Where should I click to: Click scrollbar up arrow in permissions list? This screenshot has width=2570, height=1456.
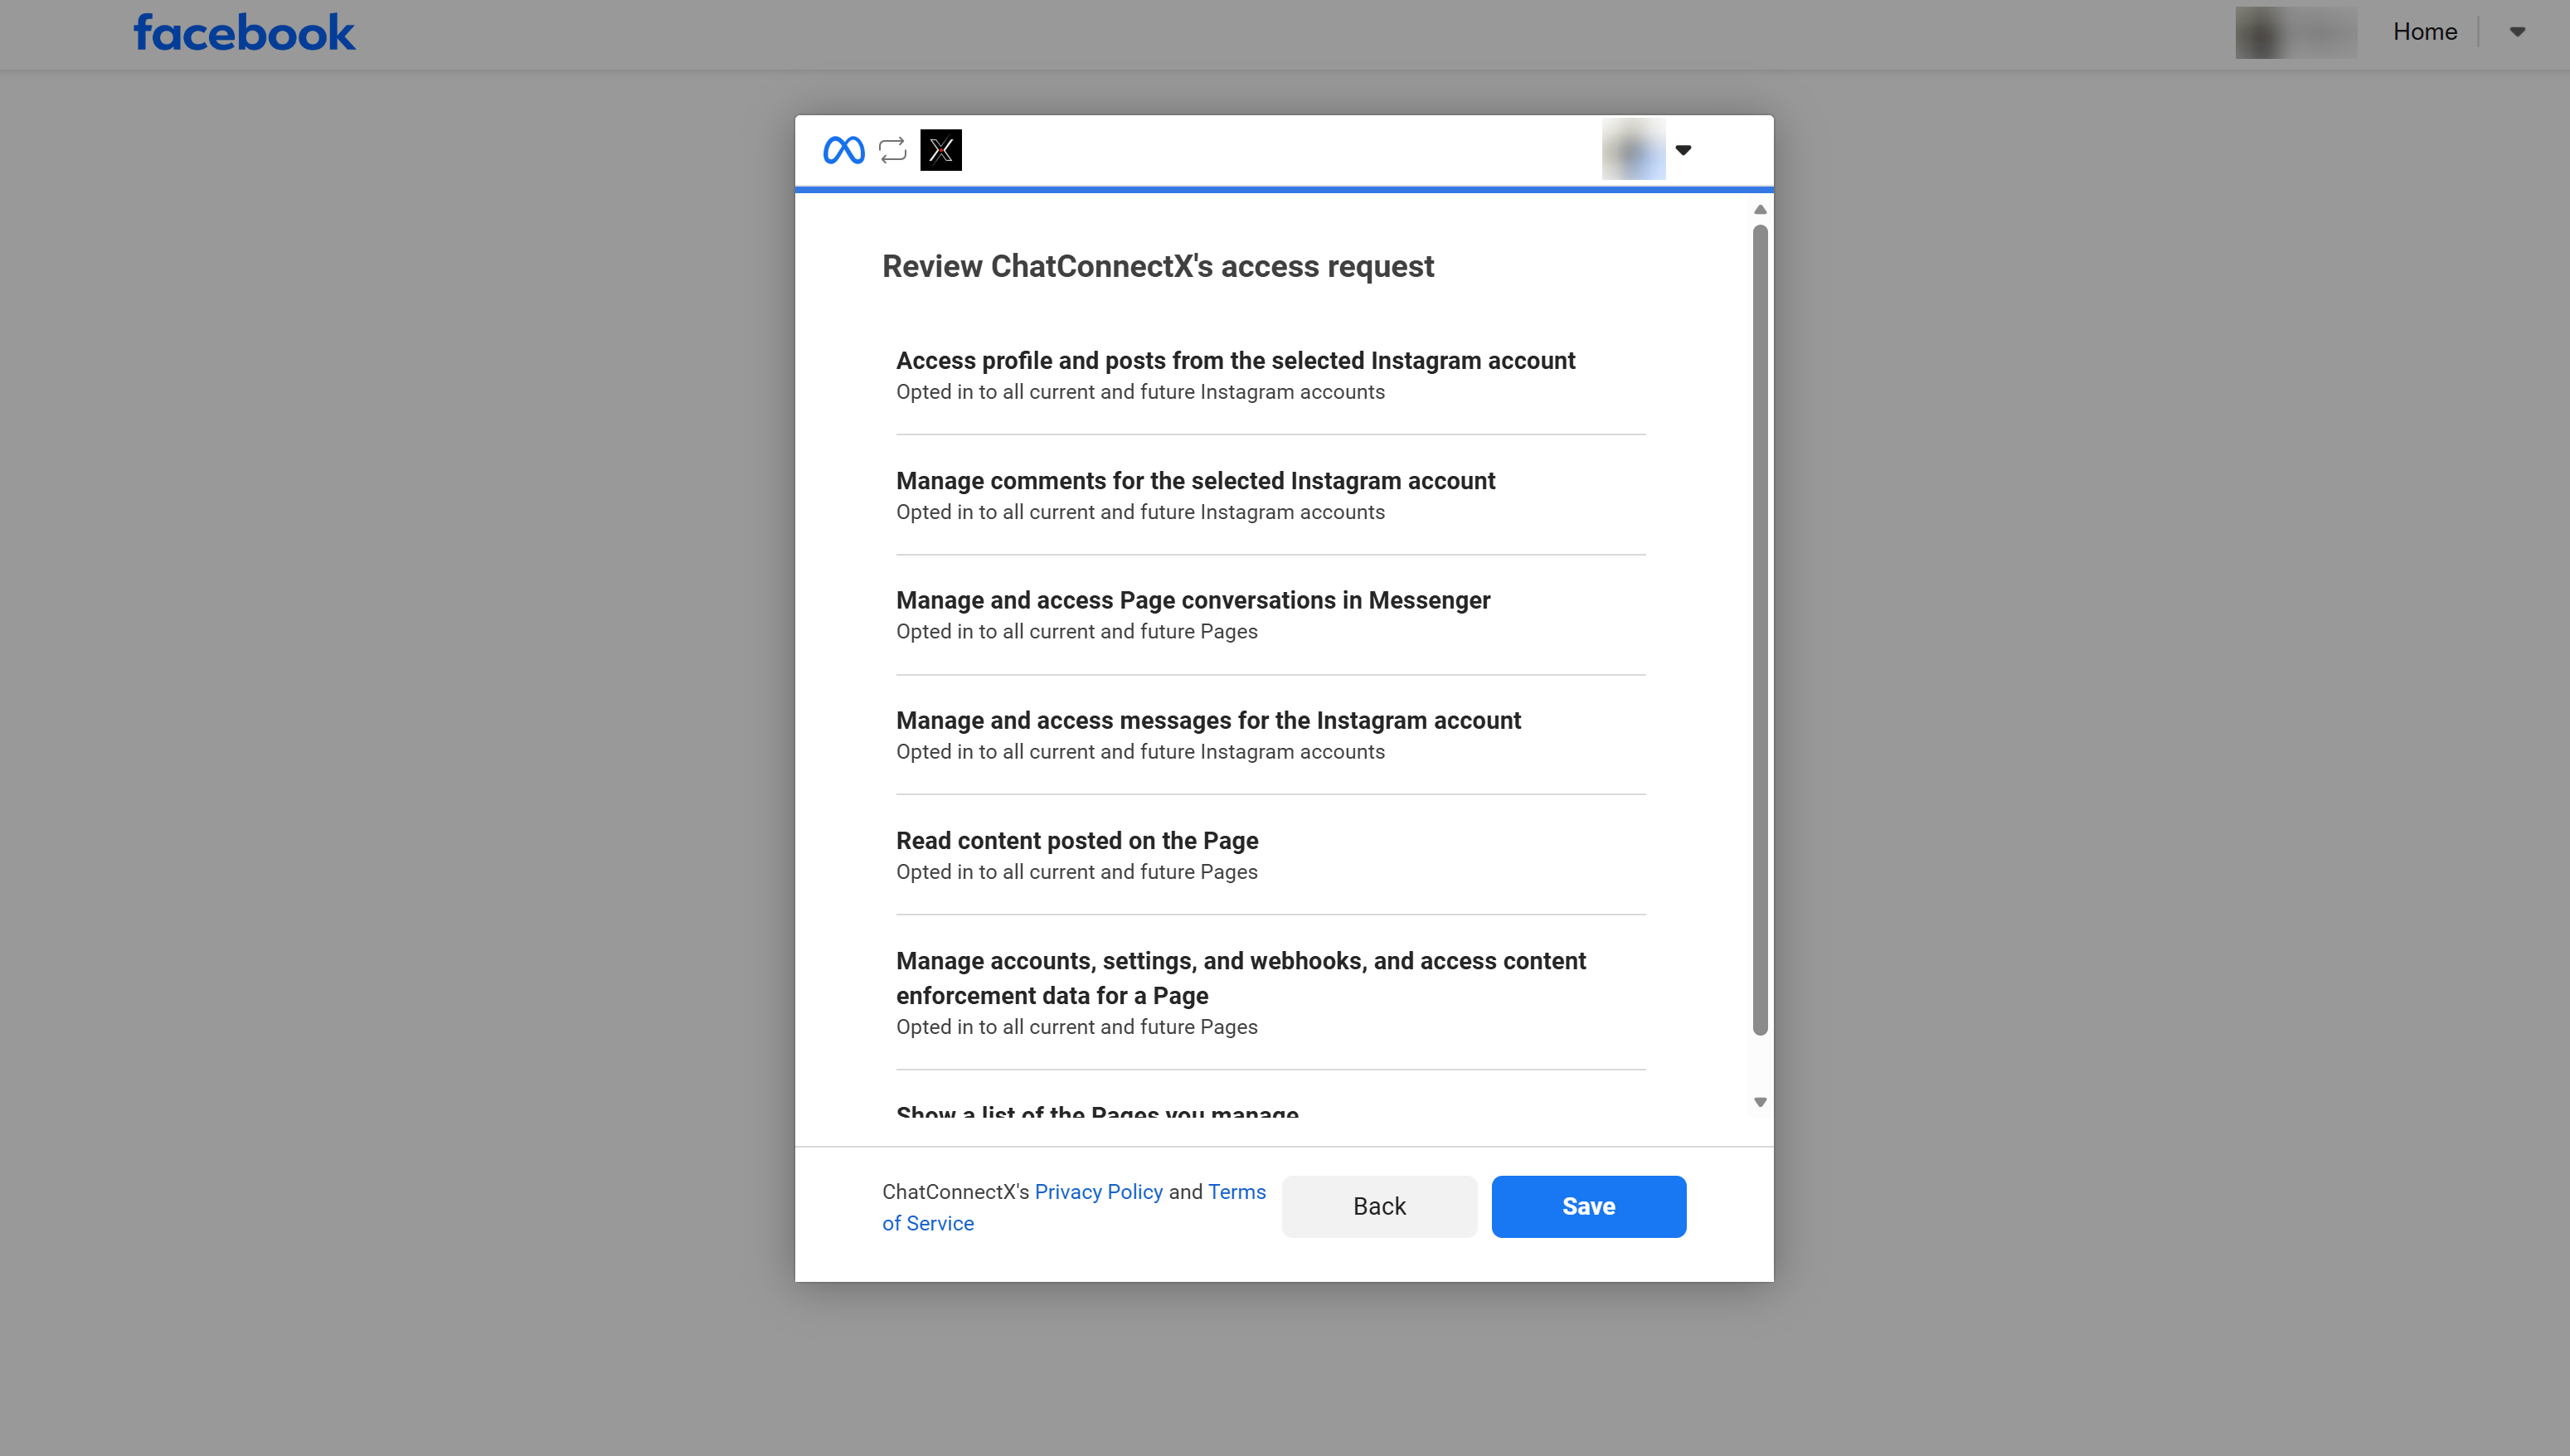pos(1760,209)
